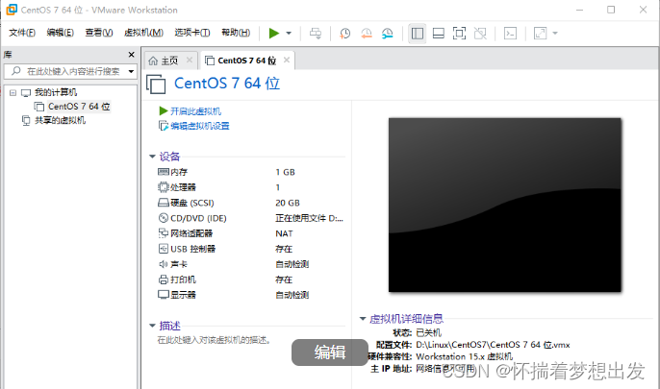Open the 虚拟机(M) menu
The image size is (660, 389).
tap(144, 33)
